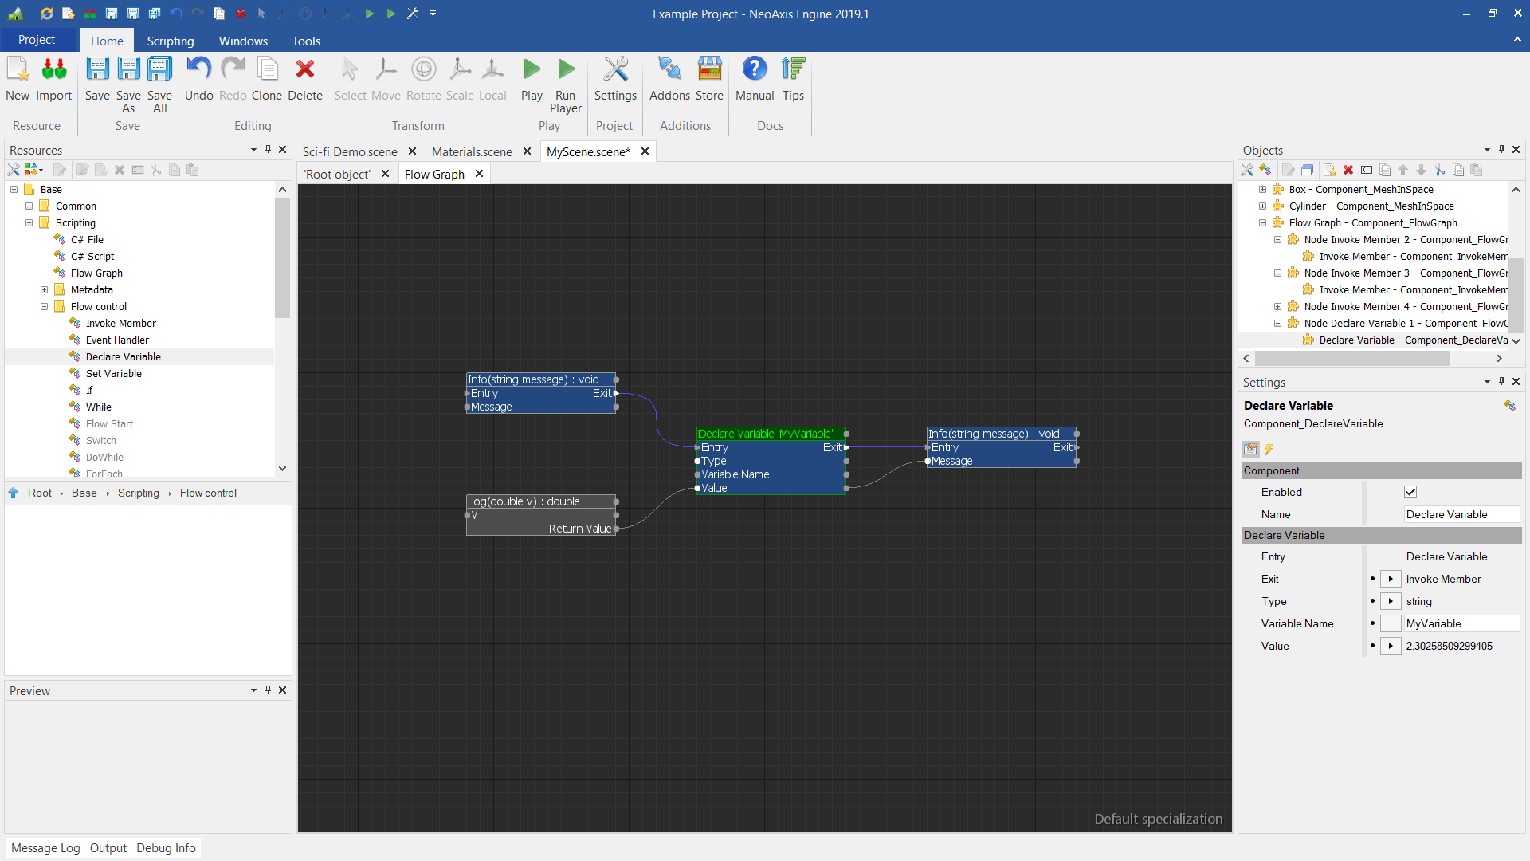Image resolution: width=1530 pixels, height=861 pixels.
Task: Open the Materials.scene document tab
Action: (x=472, y=151)
